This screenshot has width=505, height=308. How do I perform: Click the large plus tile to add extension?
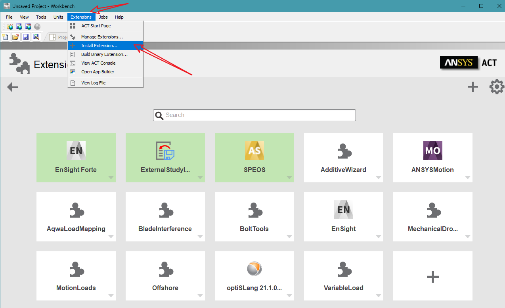click(432, 276)
